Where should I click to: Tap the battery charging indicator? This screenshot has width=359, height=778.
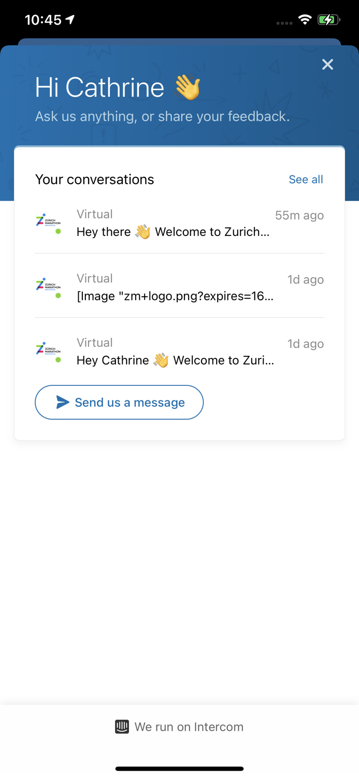327,19
